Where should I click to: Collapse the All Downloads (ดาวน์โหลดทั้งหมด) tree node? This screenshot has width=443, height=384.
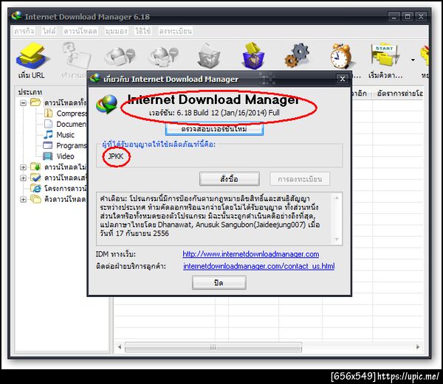coord(23,102)
